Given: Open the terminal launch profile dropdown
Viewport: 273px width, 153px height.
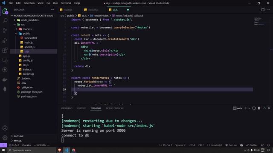Looking at the screenshot, I should pos(249,108).
